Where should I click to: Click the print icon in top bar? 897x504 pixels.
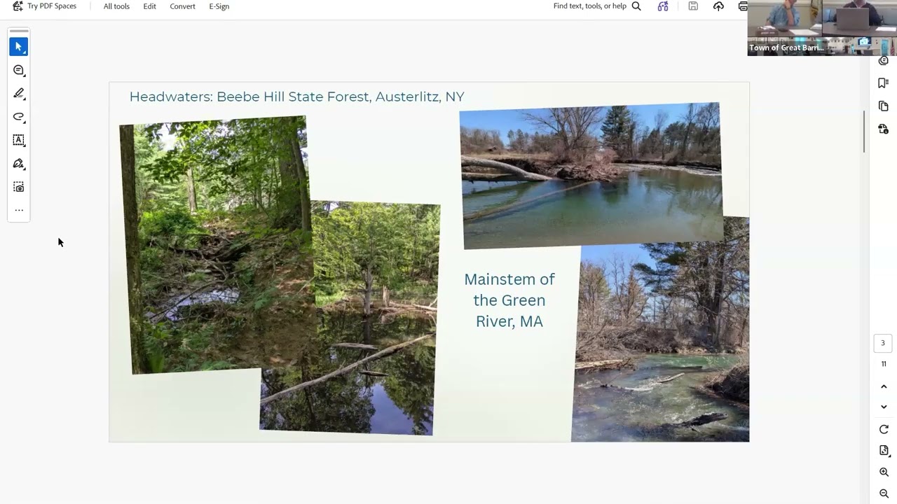tap(743, 6)
